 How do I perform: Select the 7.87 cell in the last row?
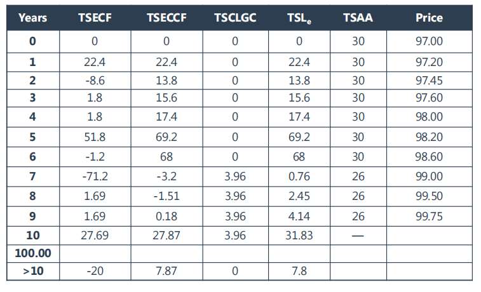tap(166, 271)
